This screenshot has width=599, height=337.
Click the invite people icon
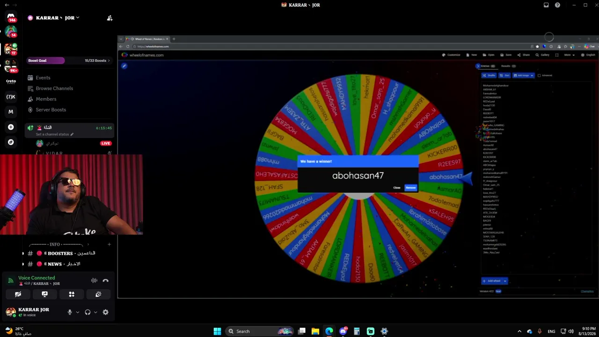110,18
